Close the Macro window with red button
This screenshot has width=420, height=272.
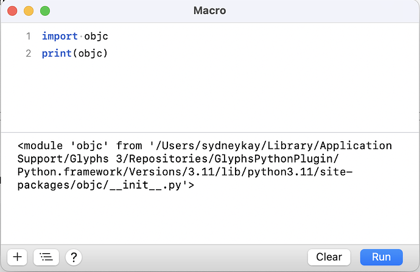point(12,11)
